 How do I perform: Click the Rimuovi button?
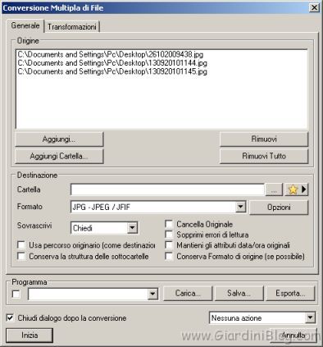(x=264, y=139)
